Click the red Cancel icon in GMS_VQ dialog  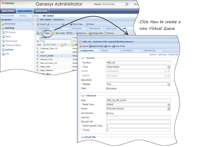click(x=80, y=46)
